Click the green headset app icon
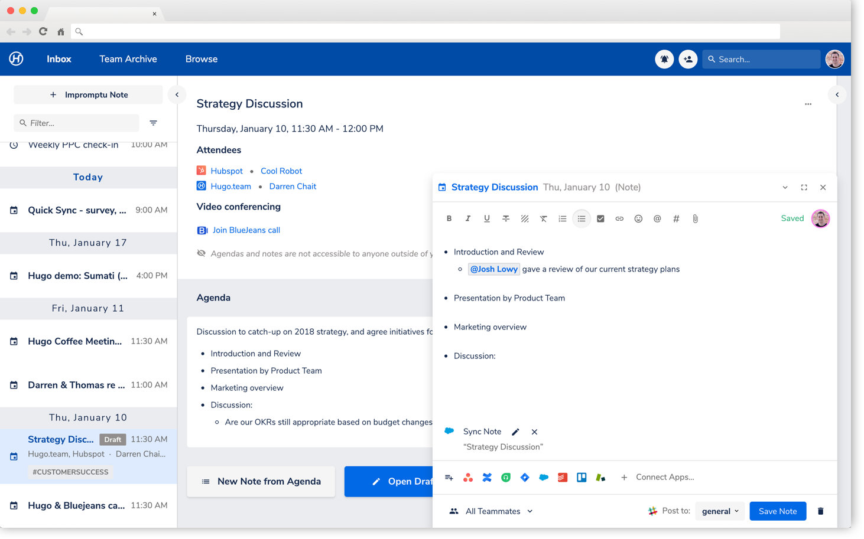Viewport: 864px width, 539px height. click(x=506, y=478)
